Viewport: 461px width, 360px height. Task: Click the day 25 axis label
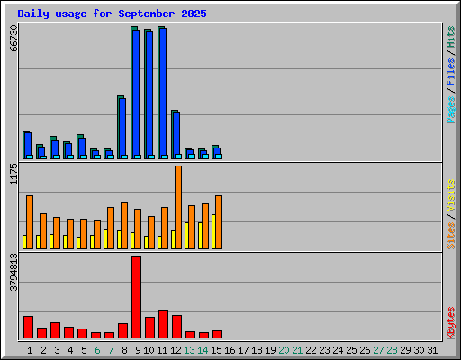[351, 350]
